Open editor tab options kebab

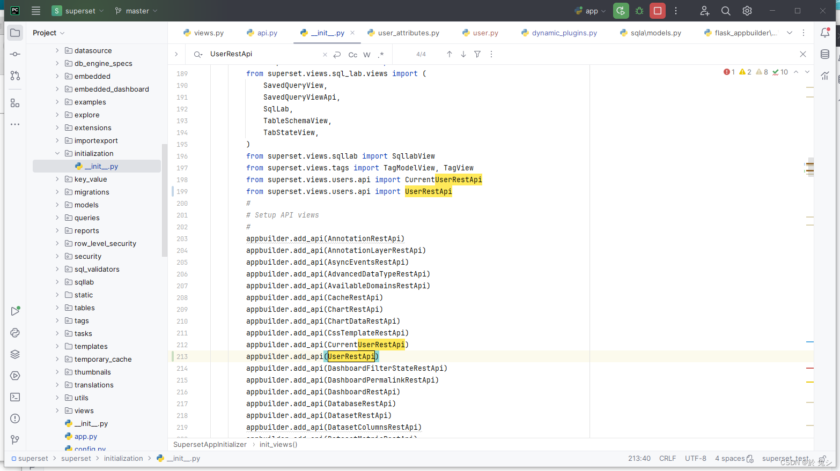(804, 33)
